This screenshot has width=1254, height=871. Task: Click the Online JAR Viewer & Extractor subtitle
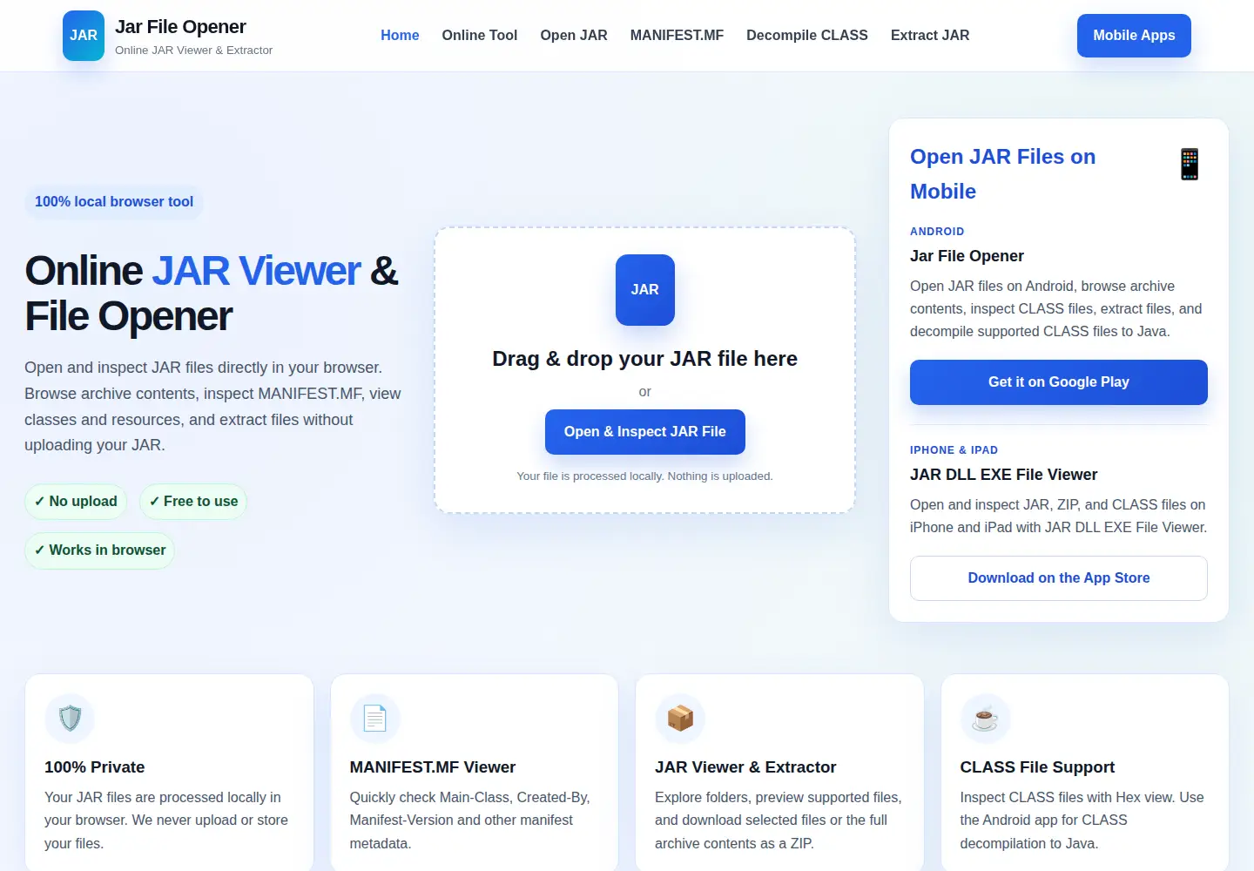coord(193,51)
